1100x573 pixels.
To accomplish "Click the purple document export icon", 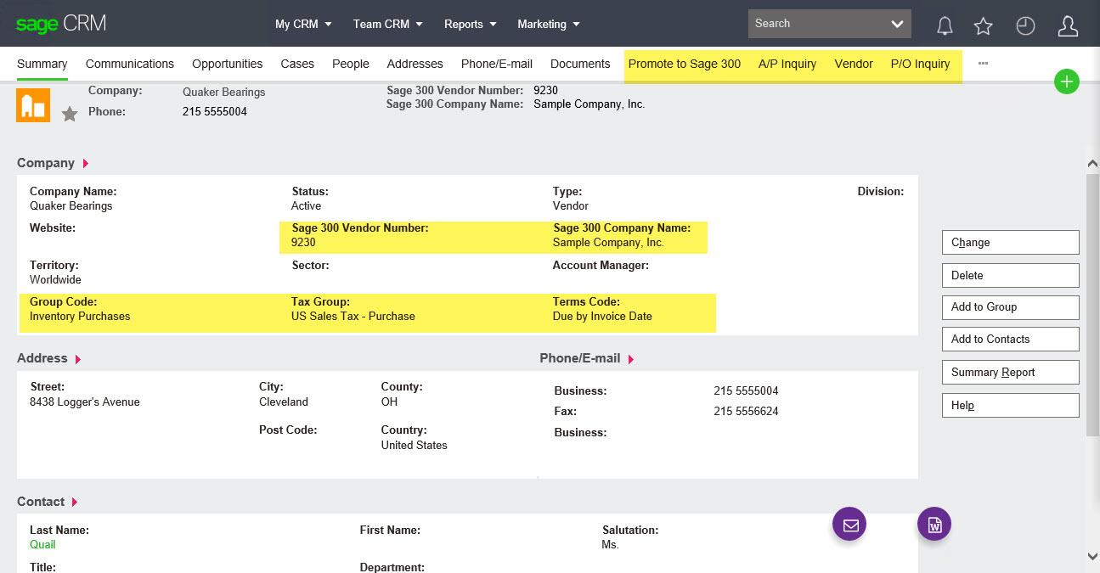I will 934,524.
